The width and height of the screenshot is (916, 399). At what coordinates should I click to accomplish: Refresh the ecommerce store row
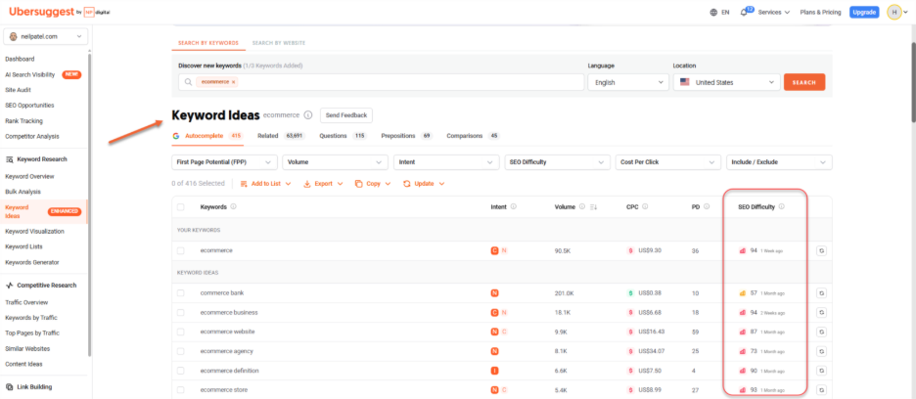click(821, 389)
